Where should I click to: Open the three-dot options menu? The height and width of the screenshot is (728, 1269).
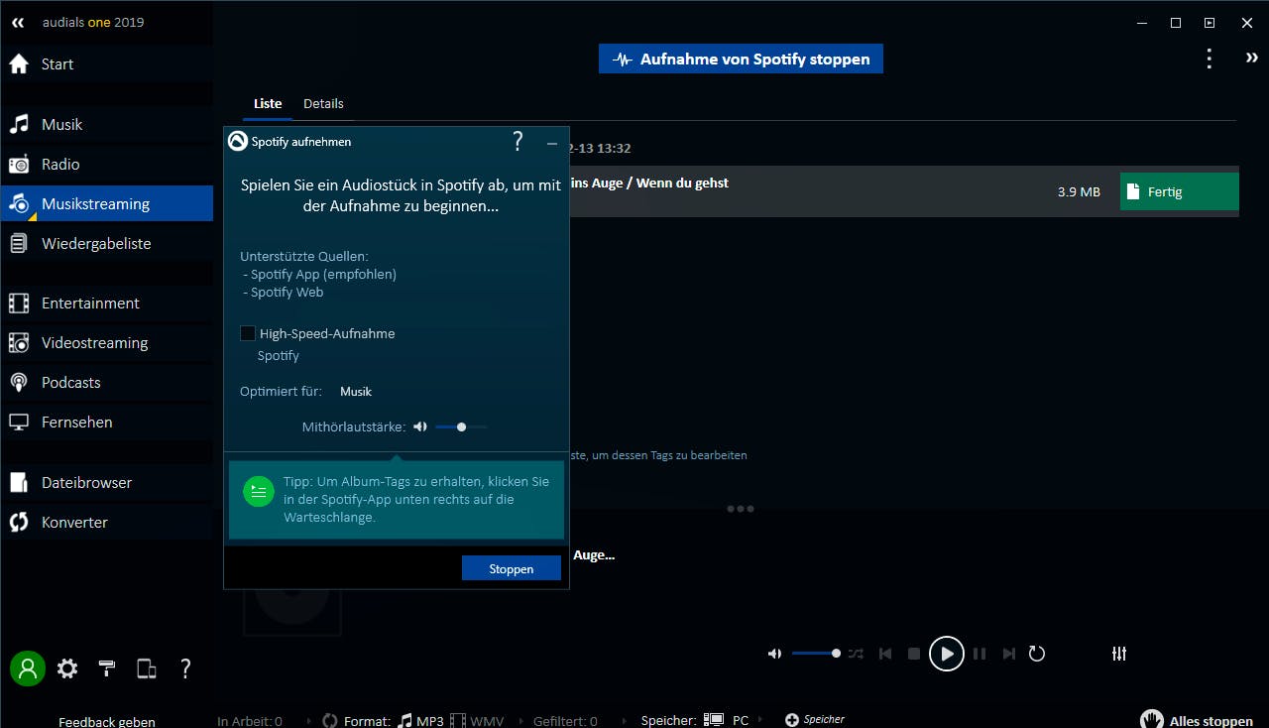point(1209,59)
